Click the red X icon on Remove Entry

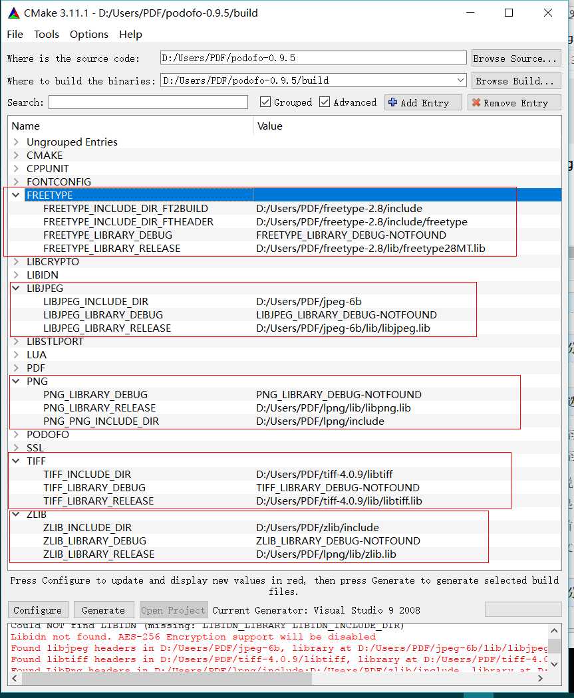tap(476, 103)
